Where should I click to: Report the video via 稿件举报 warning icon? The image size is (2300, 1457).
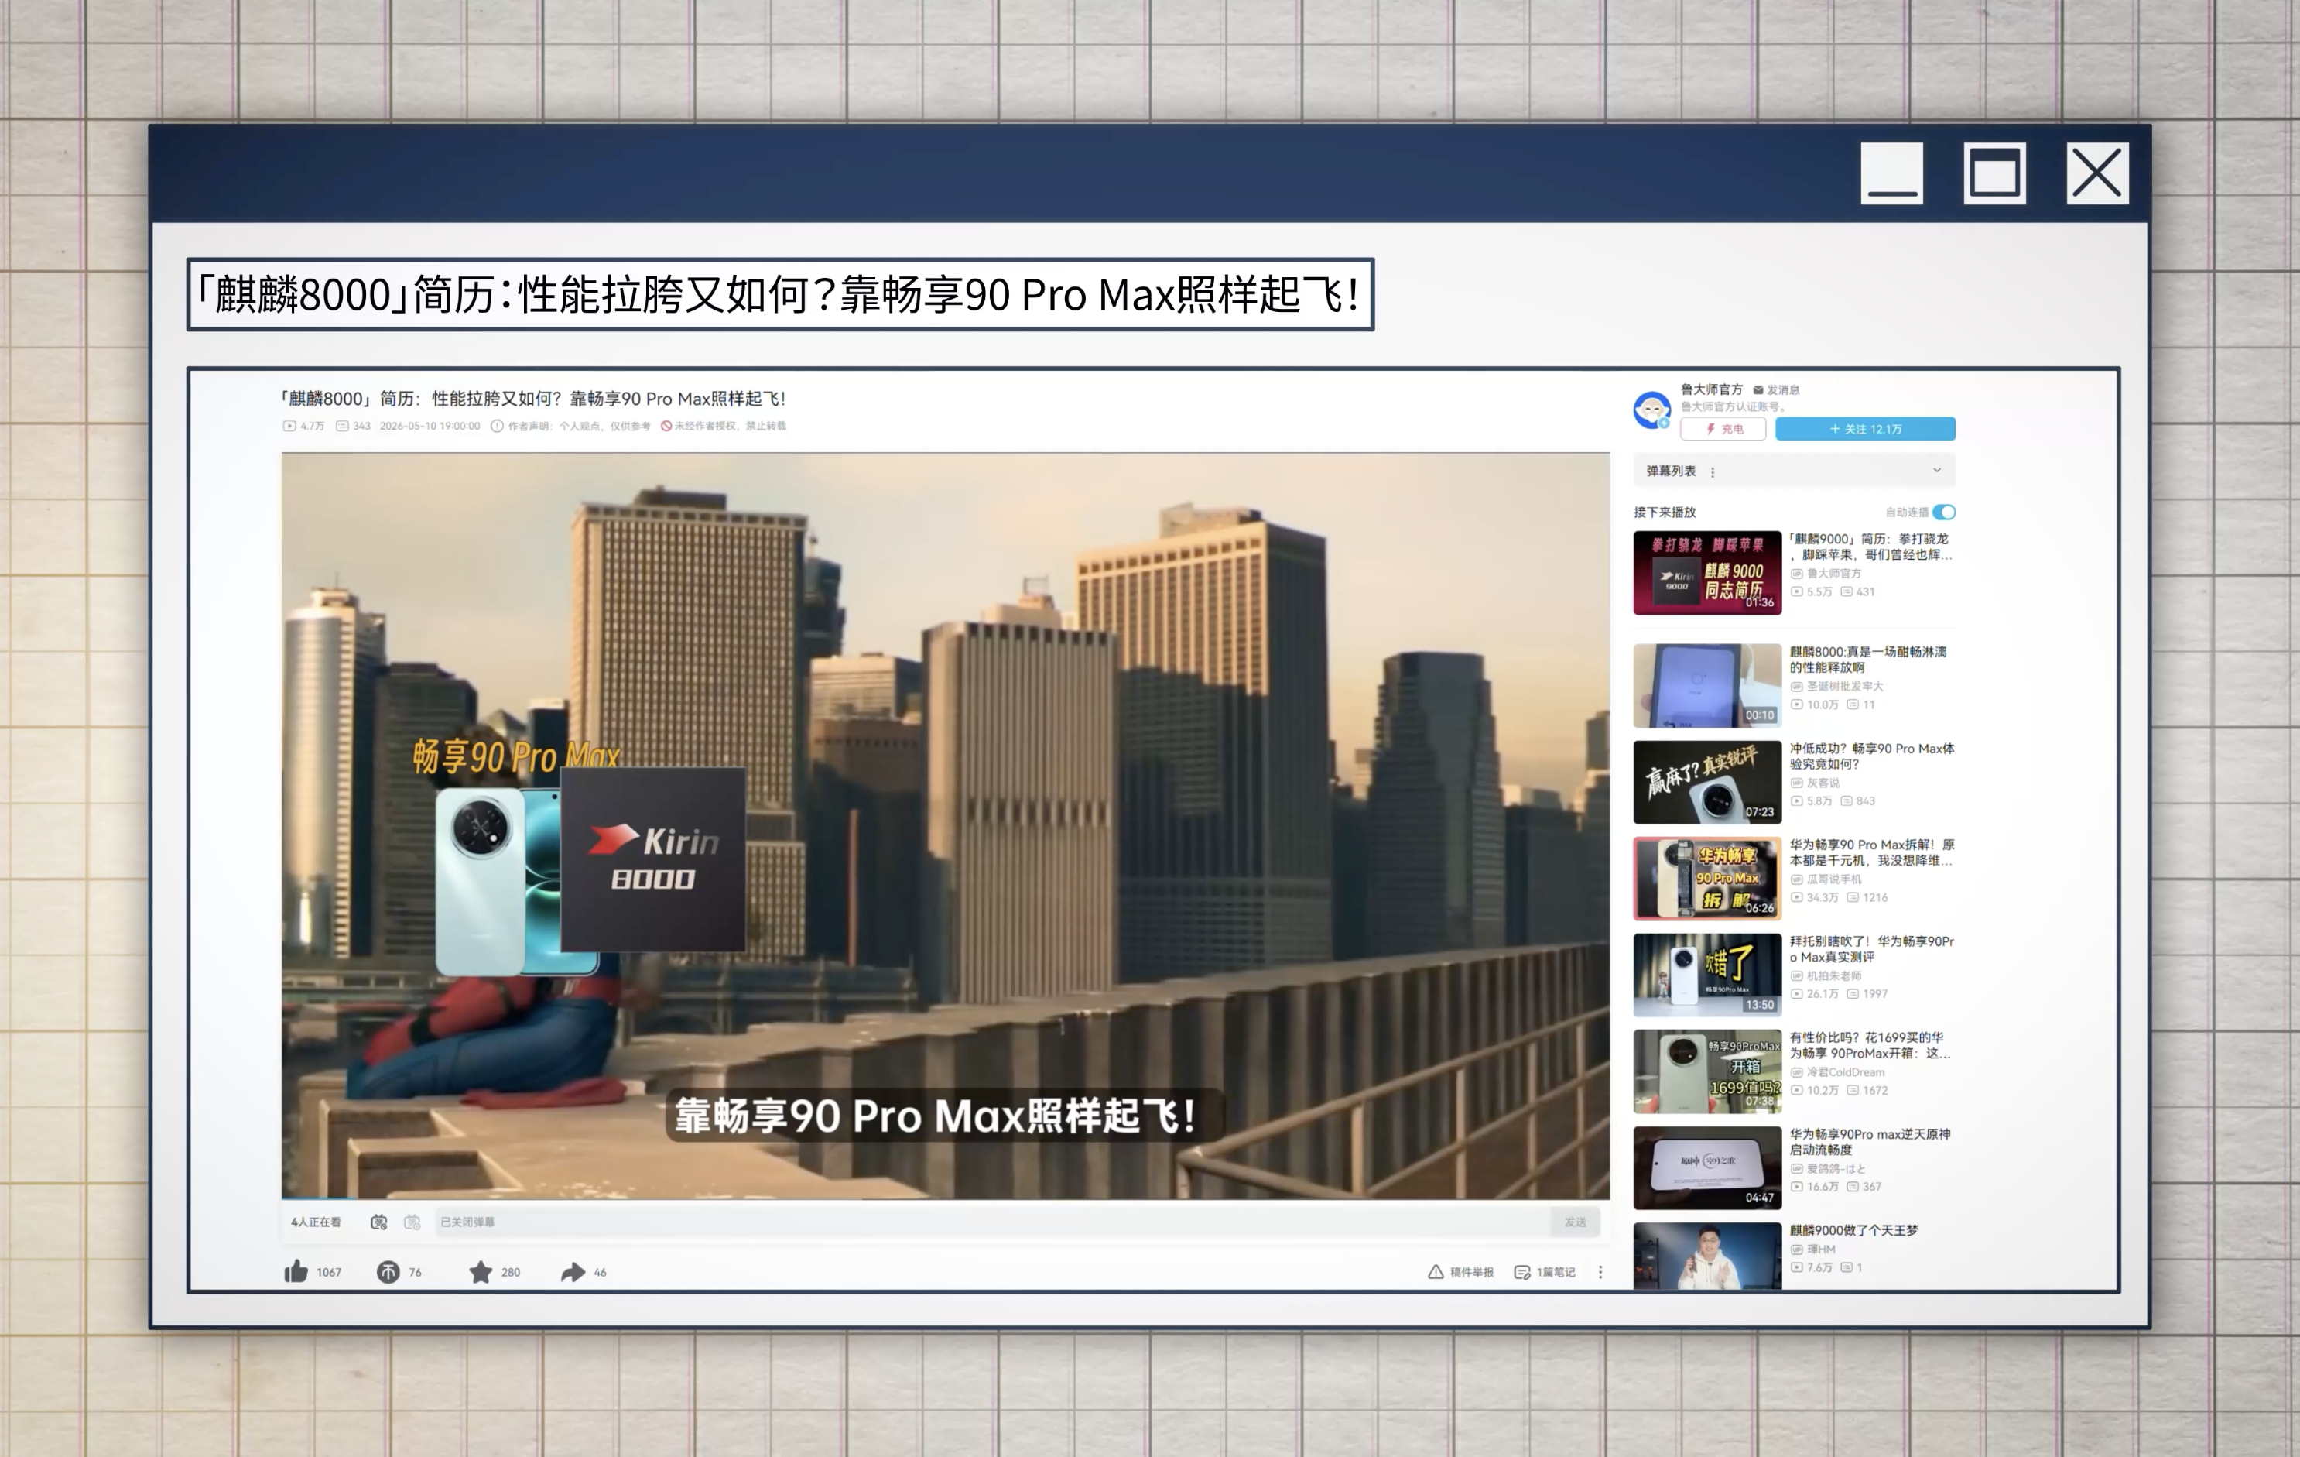click(1436, 1272)
